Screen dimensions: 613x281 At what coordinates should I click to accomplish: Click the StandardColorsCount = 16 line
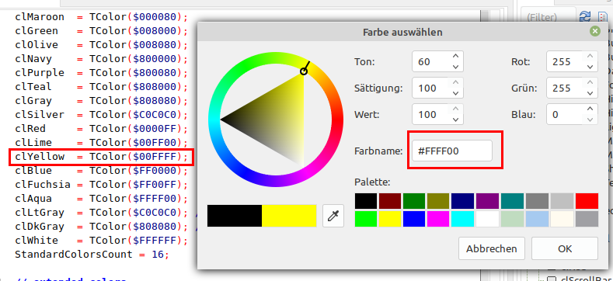(x=92, y=255)
